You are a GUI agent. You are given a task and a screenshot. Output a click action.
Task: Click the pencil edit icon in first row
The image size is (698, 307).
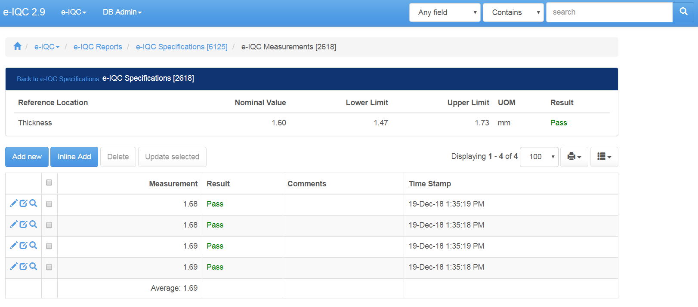[14, 203]
